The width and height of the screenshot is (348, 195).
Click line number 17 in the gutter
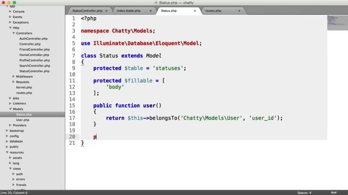(x=72, y=118)
